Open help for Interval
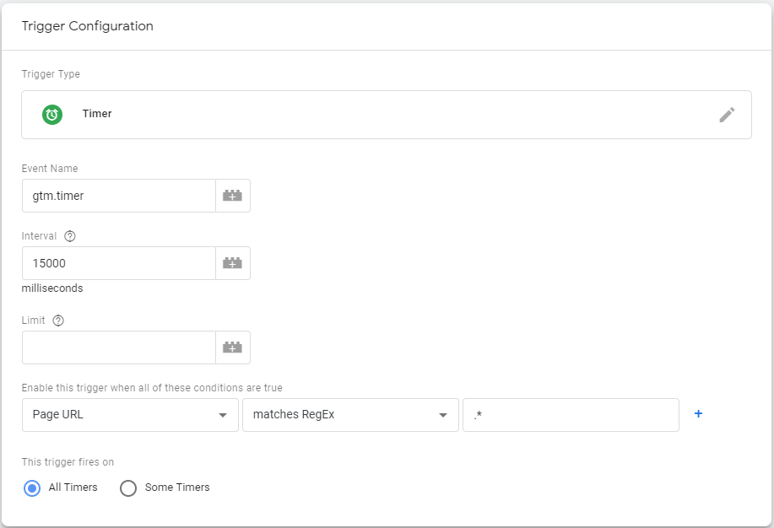Screen dimensions: 774x528 tap(70, 236)
